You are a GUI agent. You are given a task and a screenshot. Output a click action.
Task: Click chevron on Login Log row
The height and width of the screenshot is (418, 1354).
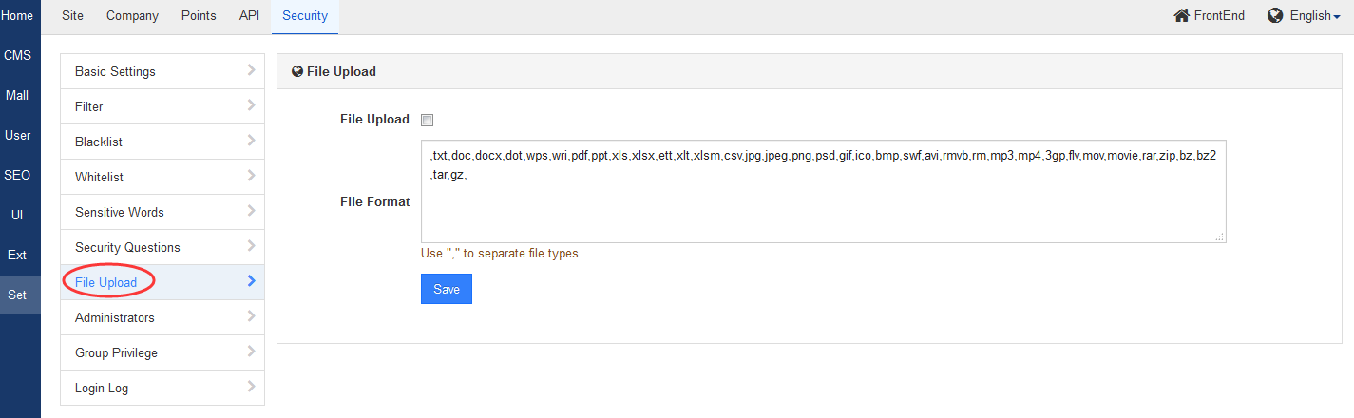251,387
